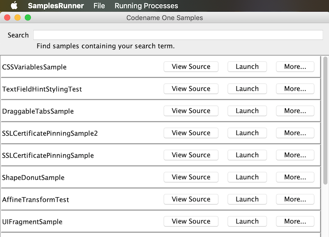Open More options for CSSVariablesSample
This screenshot has width=329, height=237.
295,66
